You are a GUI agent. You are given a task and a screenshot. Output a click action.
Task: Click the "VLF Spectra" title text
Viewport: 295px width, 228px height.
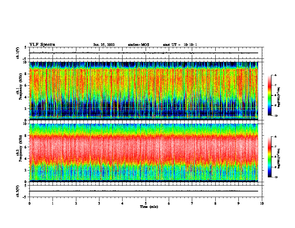pos(42,45)
